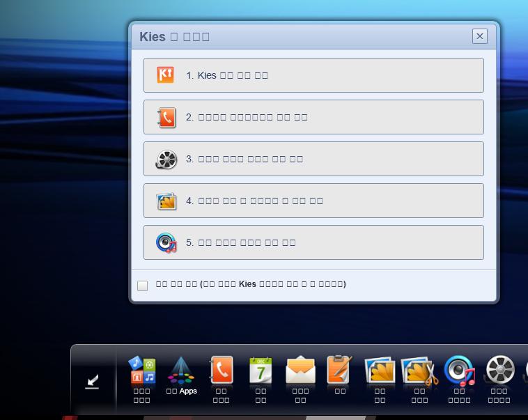This screenshot has height=420, width=528.
Task: Open item 2 with the phonebook icon
Action: coord(313,117)
